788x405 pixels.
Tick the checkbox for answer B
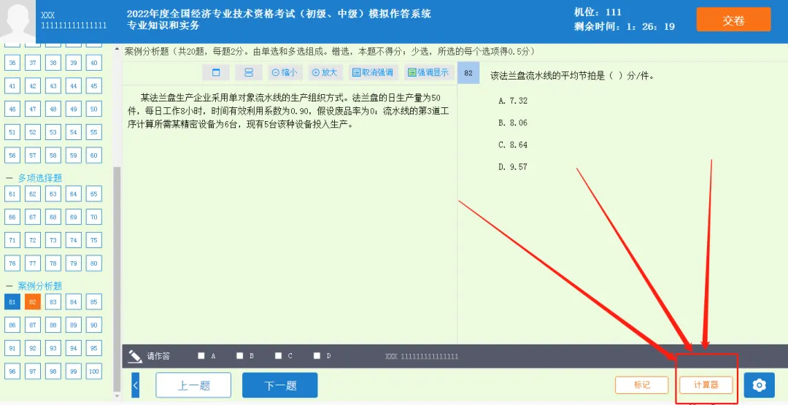[240, 356]
